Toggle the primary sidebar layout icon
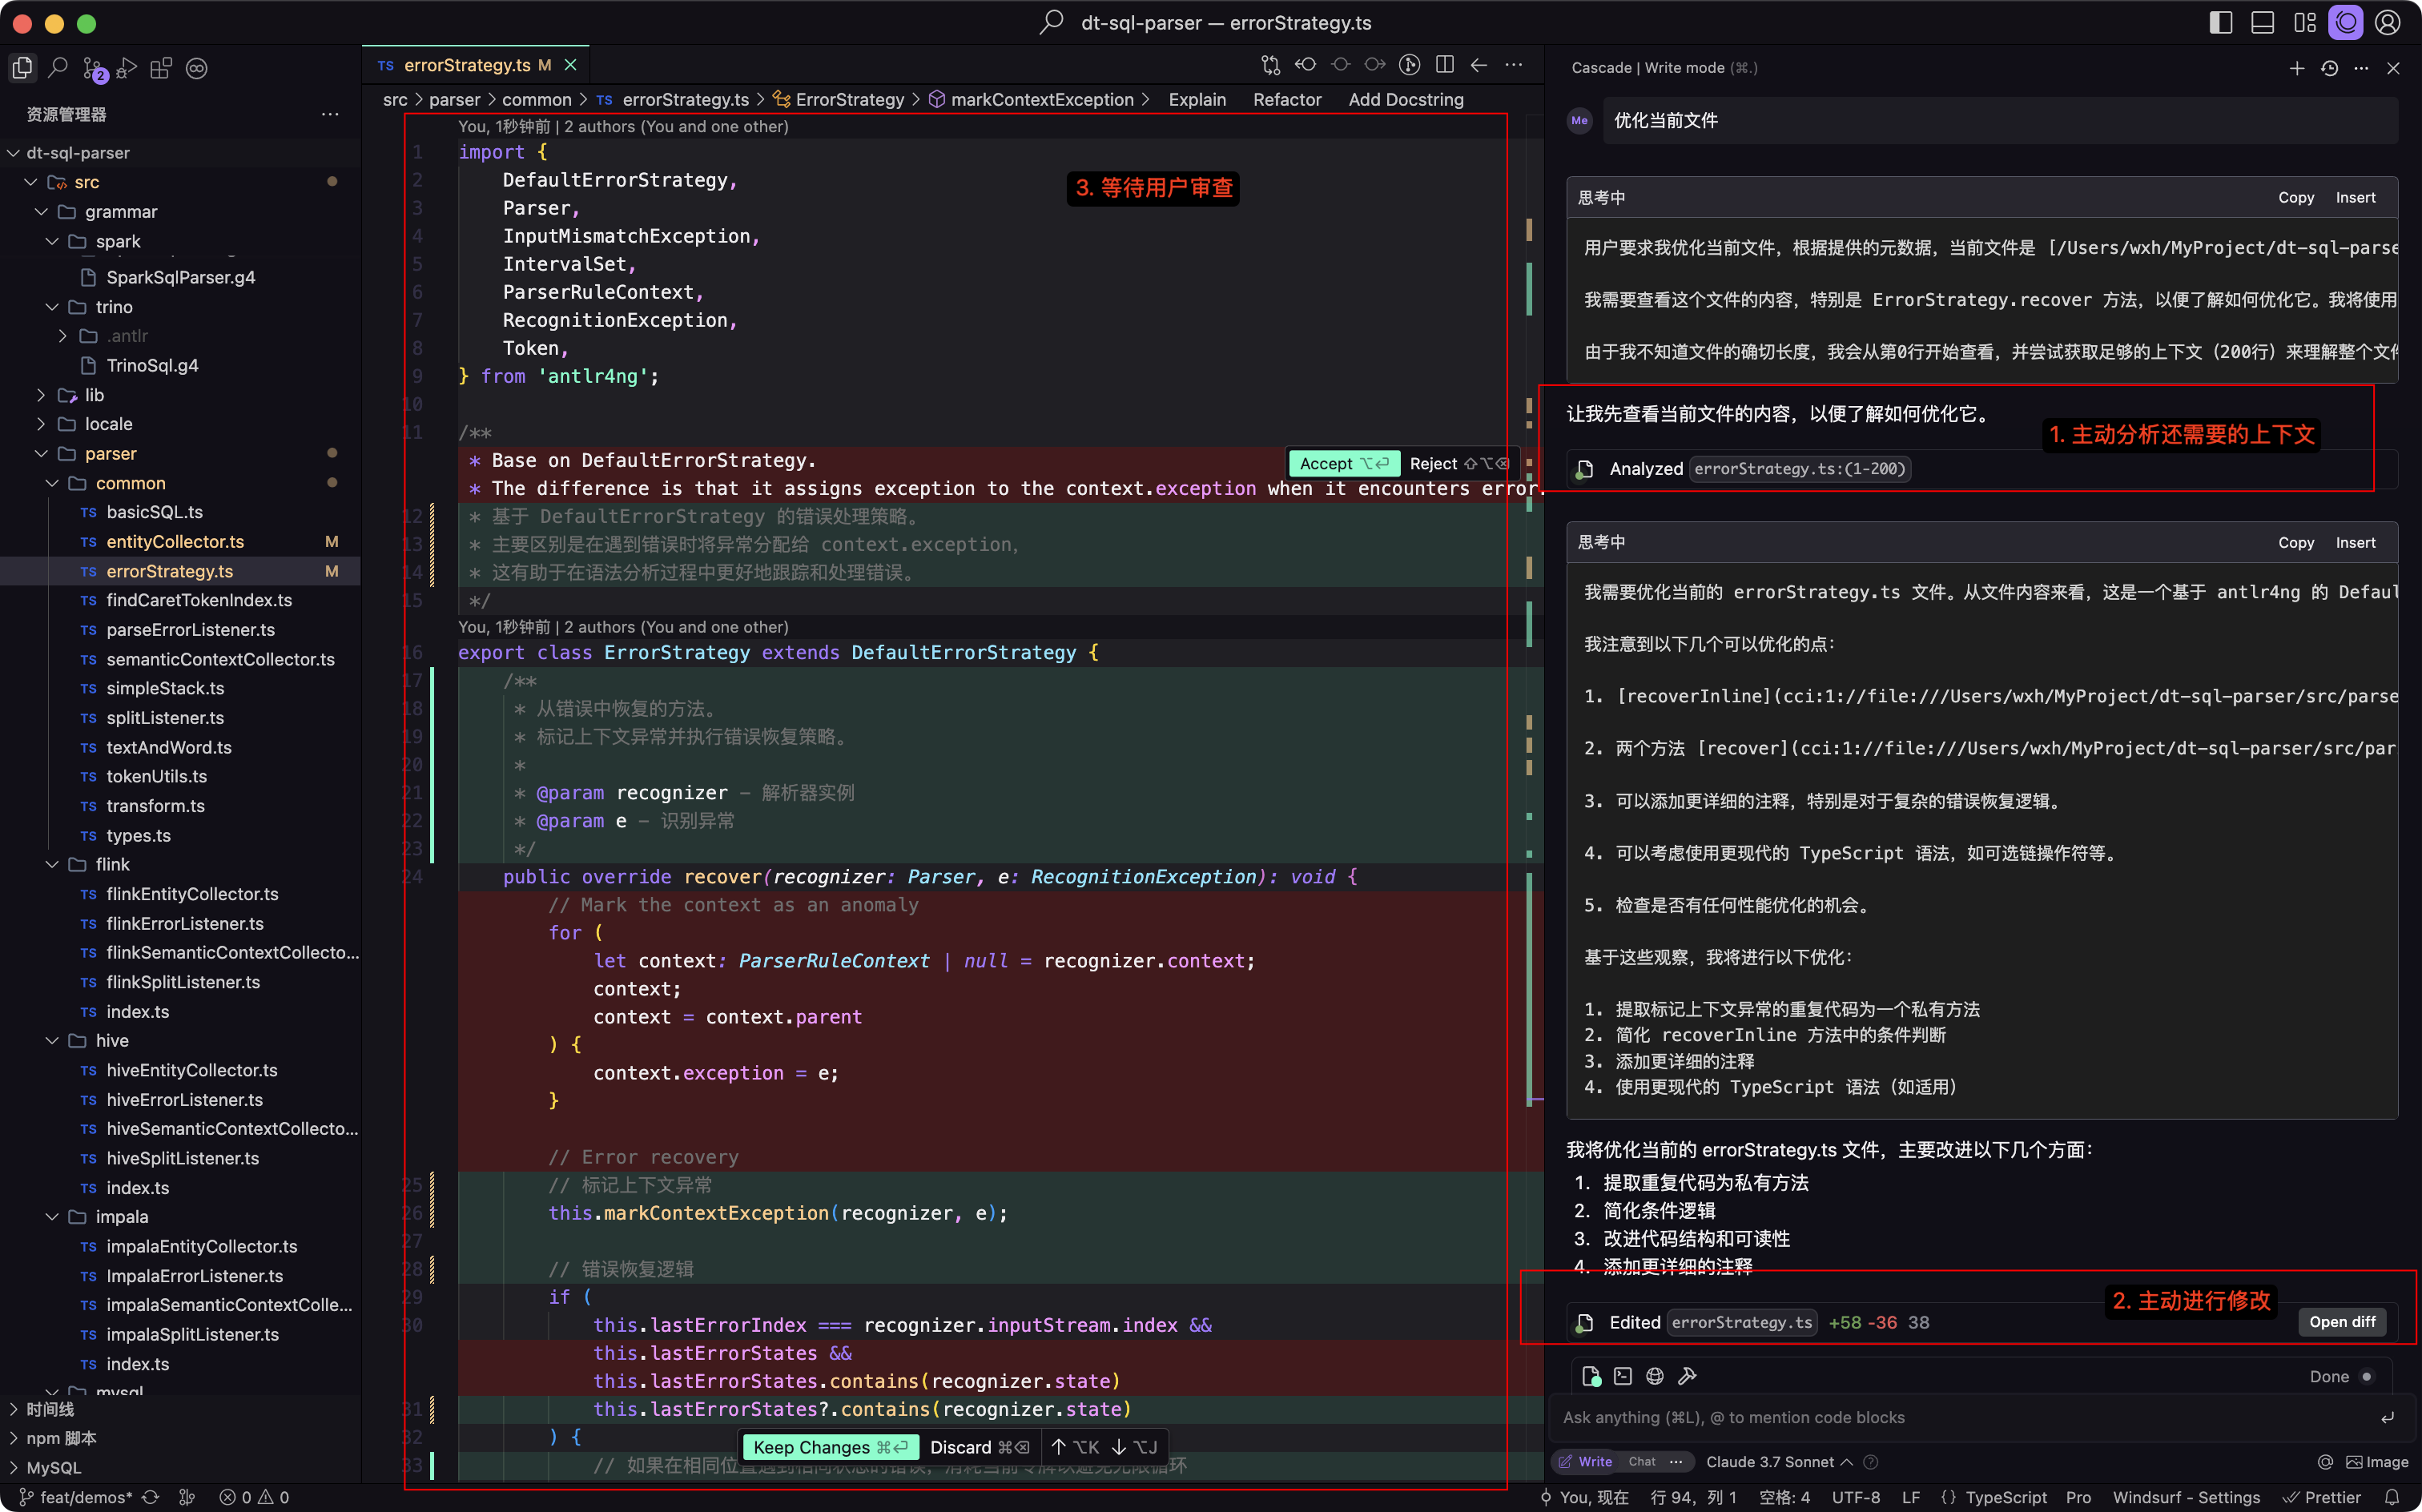 pos(2220,23)
